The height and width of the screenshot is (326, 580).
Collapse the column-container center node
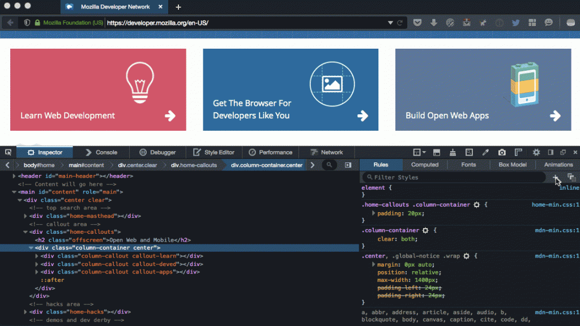click(31, 248)
